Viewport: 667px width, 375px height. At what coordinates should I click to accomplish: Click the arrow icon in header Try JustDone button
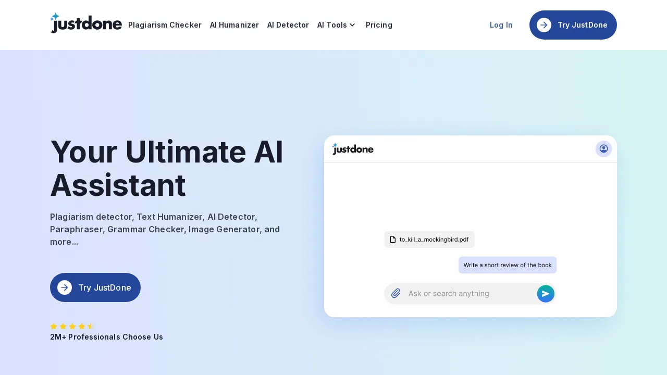tap(544, 25)
